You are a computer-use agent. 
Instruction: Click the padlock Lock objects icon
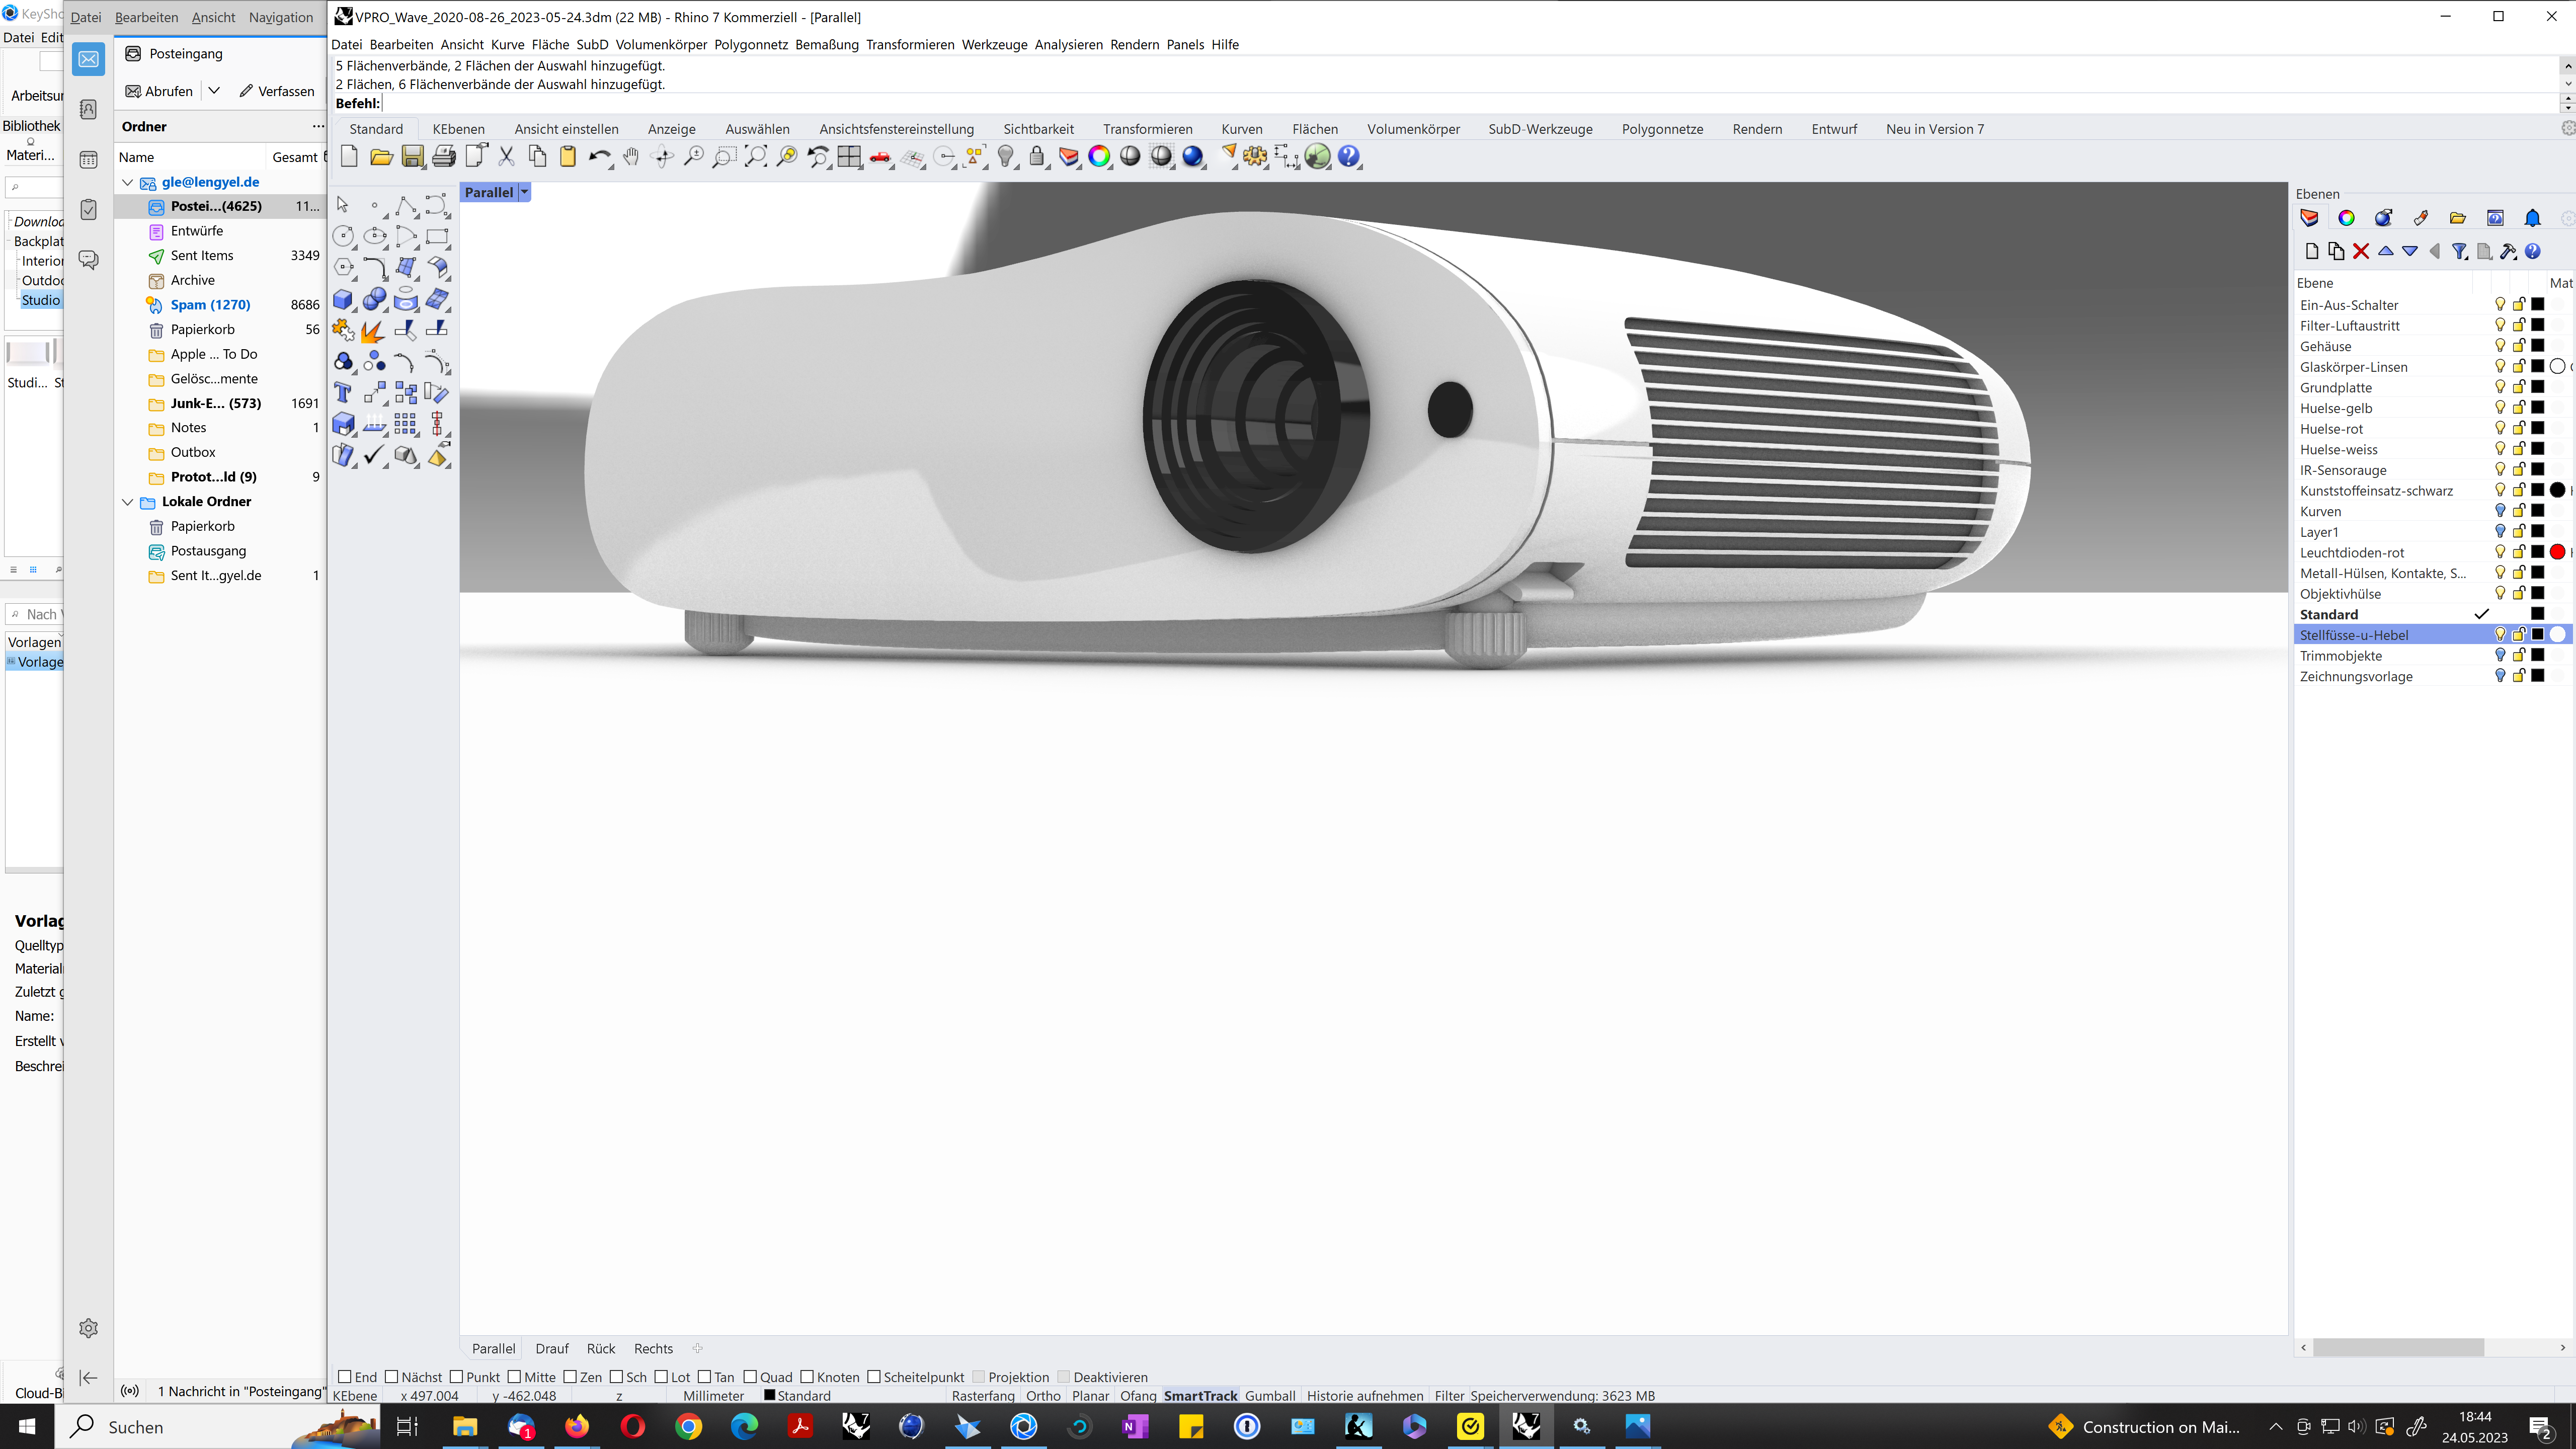click(x=1037, y=156)
